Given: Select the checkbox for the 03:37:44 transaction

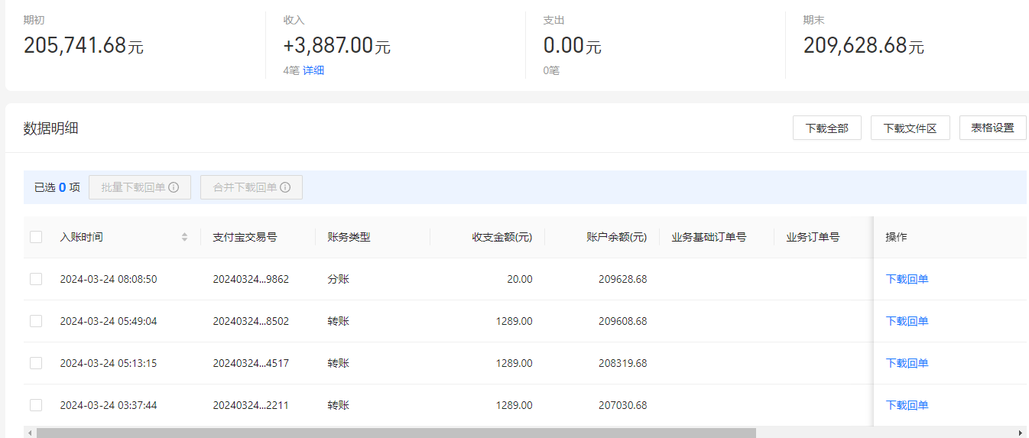Looking at the screenshot, I should [36, 405].
